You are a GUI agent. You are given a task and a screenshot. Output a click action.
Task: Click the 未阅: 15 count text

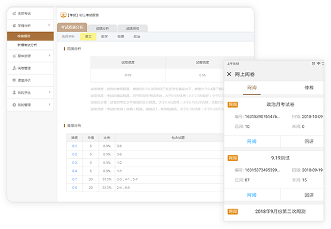(299, 180)
